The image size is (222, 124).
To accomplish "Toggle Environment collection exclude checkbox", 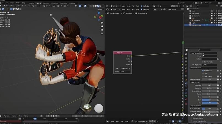I will [x=212, y=16].
